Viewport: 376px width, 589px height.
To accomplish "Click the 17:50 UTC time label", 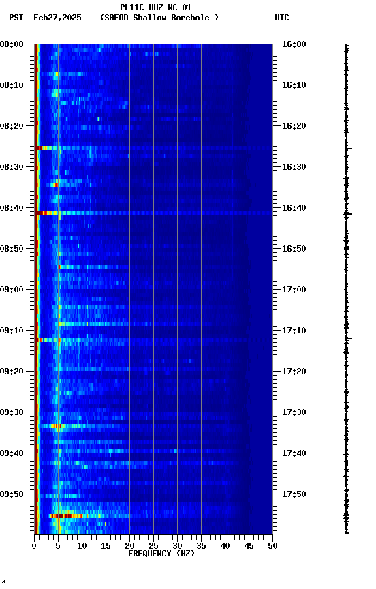I will [294, 494].
